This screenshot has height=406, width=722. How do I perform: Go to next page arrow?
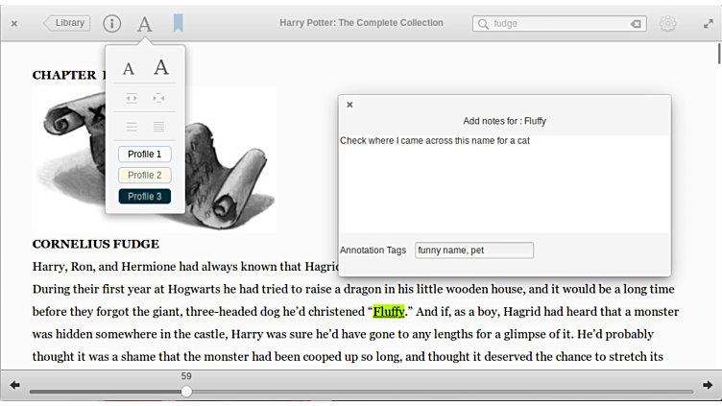(708, 385)
